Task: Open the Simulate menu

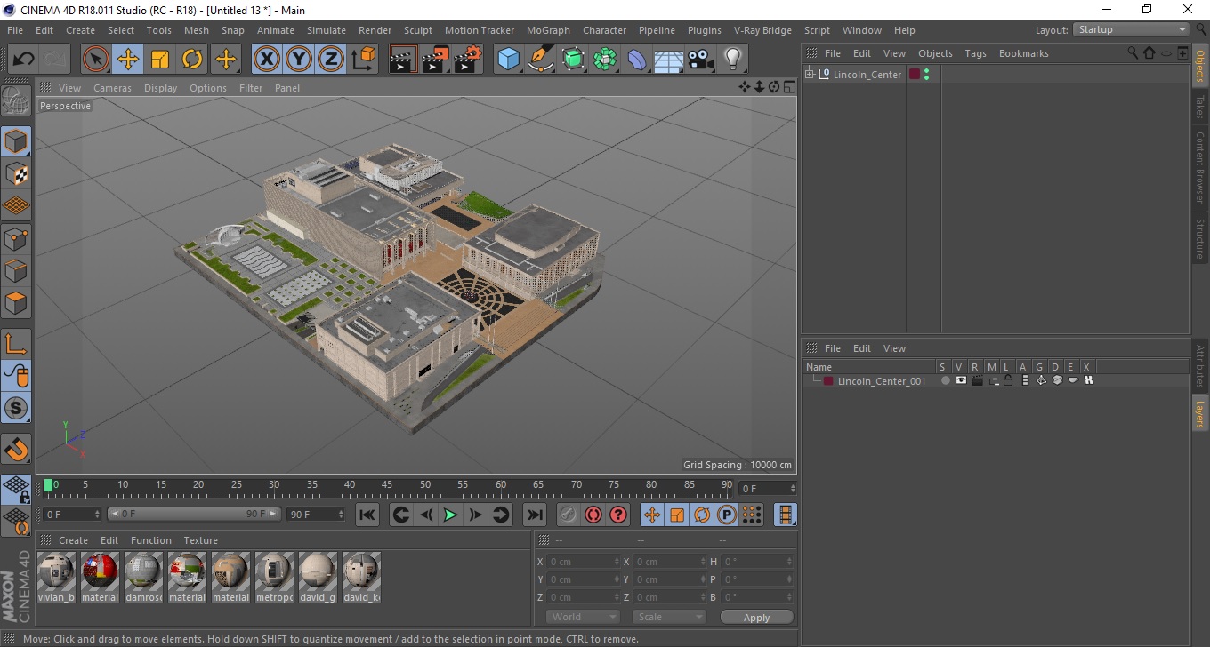Action: coord(327,30)
